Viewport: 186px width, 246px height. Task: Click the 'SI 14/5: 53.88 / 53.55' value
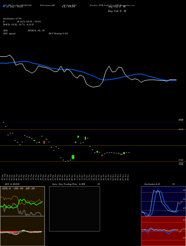[29, 22]
